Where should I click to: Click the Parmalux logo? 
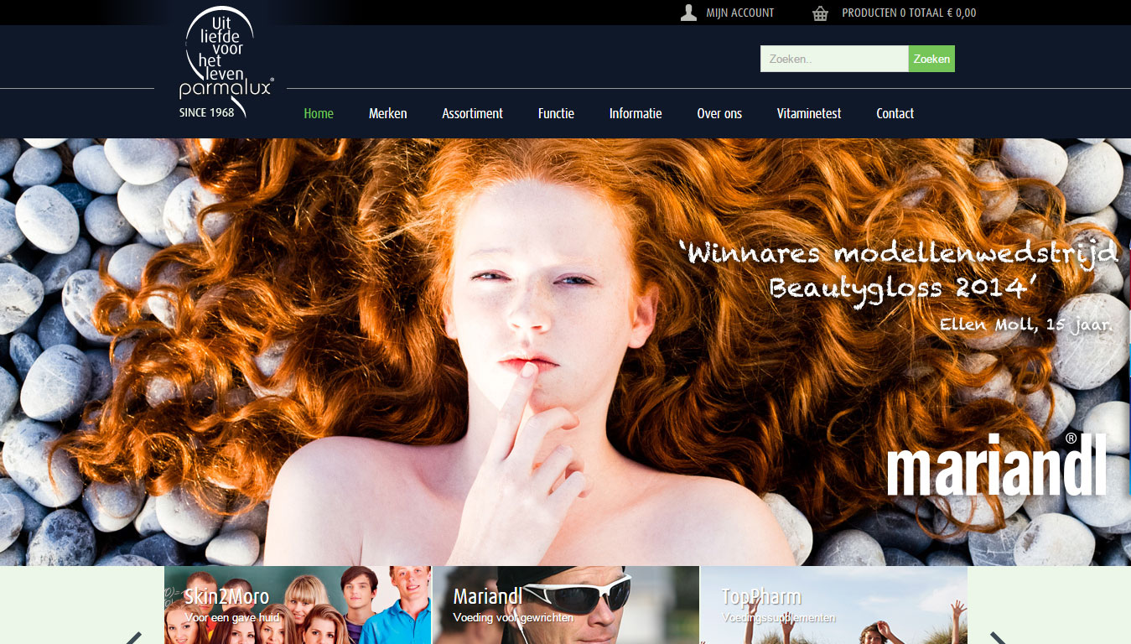tap(220, 63)
